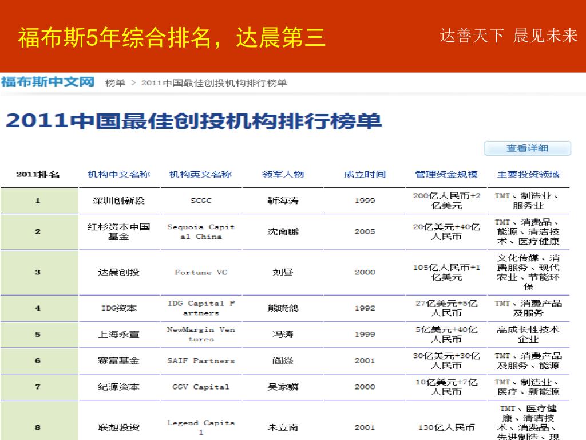This screenshot has width=586, height=440.
Task: Click the 吴家麟 cell
Action: (x=283, y=387)
